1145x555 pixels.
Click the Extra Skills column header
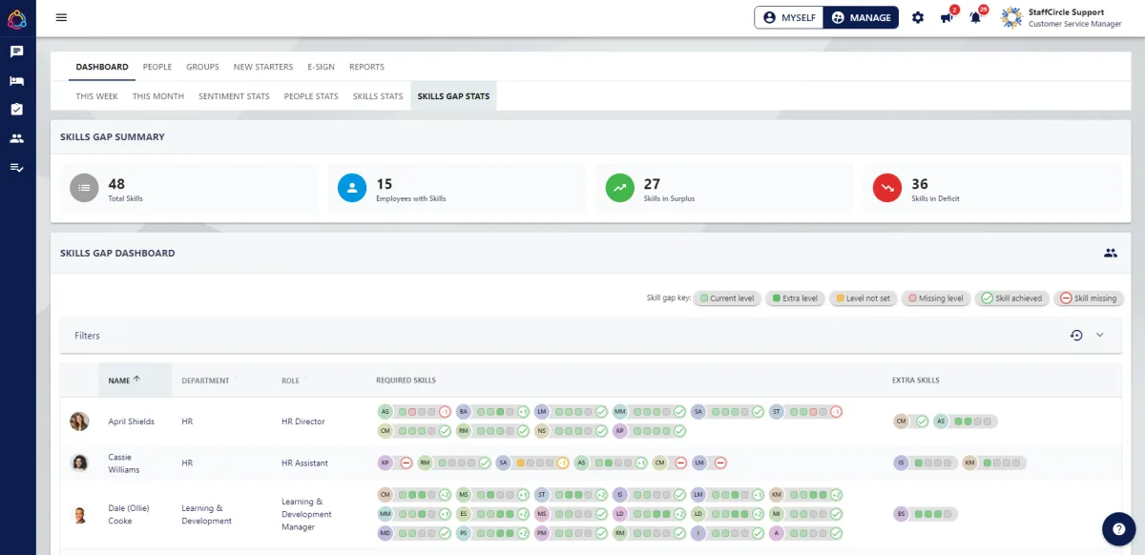916,380
